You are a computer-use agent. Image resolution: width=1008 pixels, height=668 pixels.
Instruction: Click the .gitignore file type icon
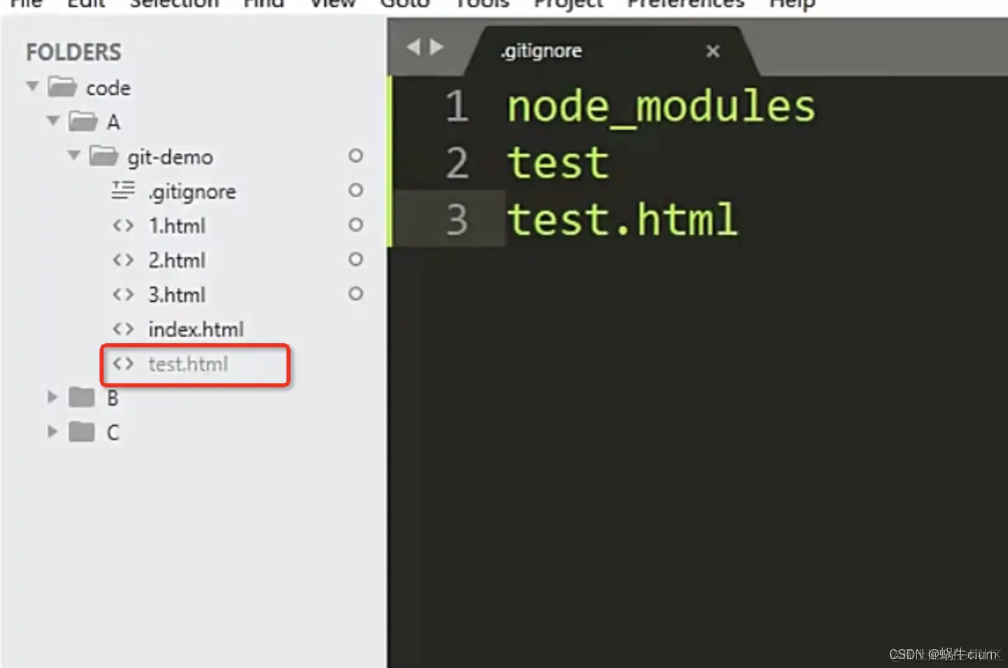[123, 190]
